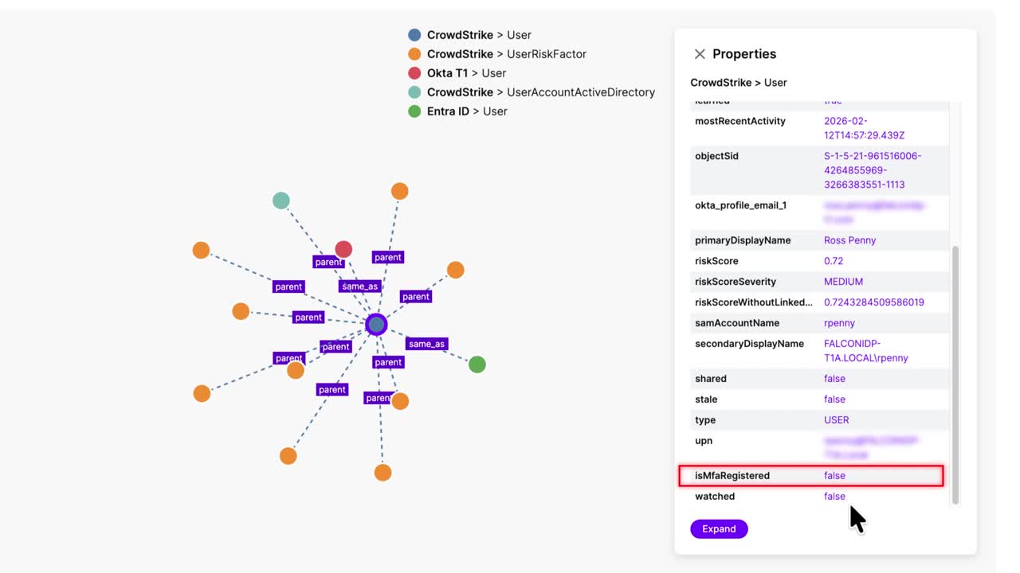Click the Properties panel vertical scrollbar

pyautogui.click(x=956, y=374)
